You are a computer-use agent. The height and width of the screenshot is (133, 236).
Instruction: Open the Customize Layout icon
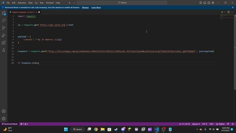pos(213,3)
